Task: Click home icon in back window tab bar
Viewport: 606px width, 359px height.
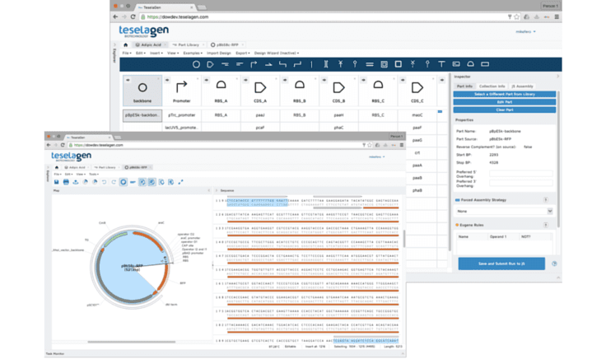Action: click(125, 44)
